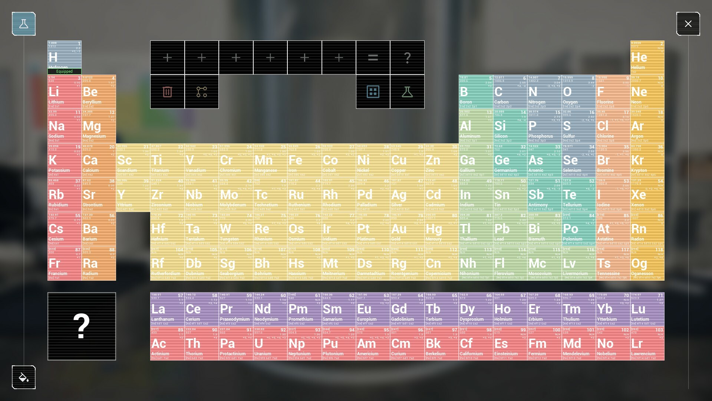Click the equals sign in the equation bar
The height and width of the screenshot is (401, 712).
point(373,58)
